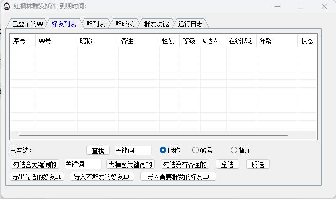Open the 运行日志 tab

(190, 24)
